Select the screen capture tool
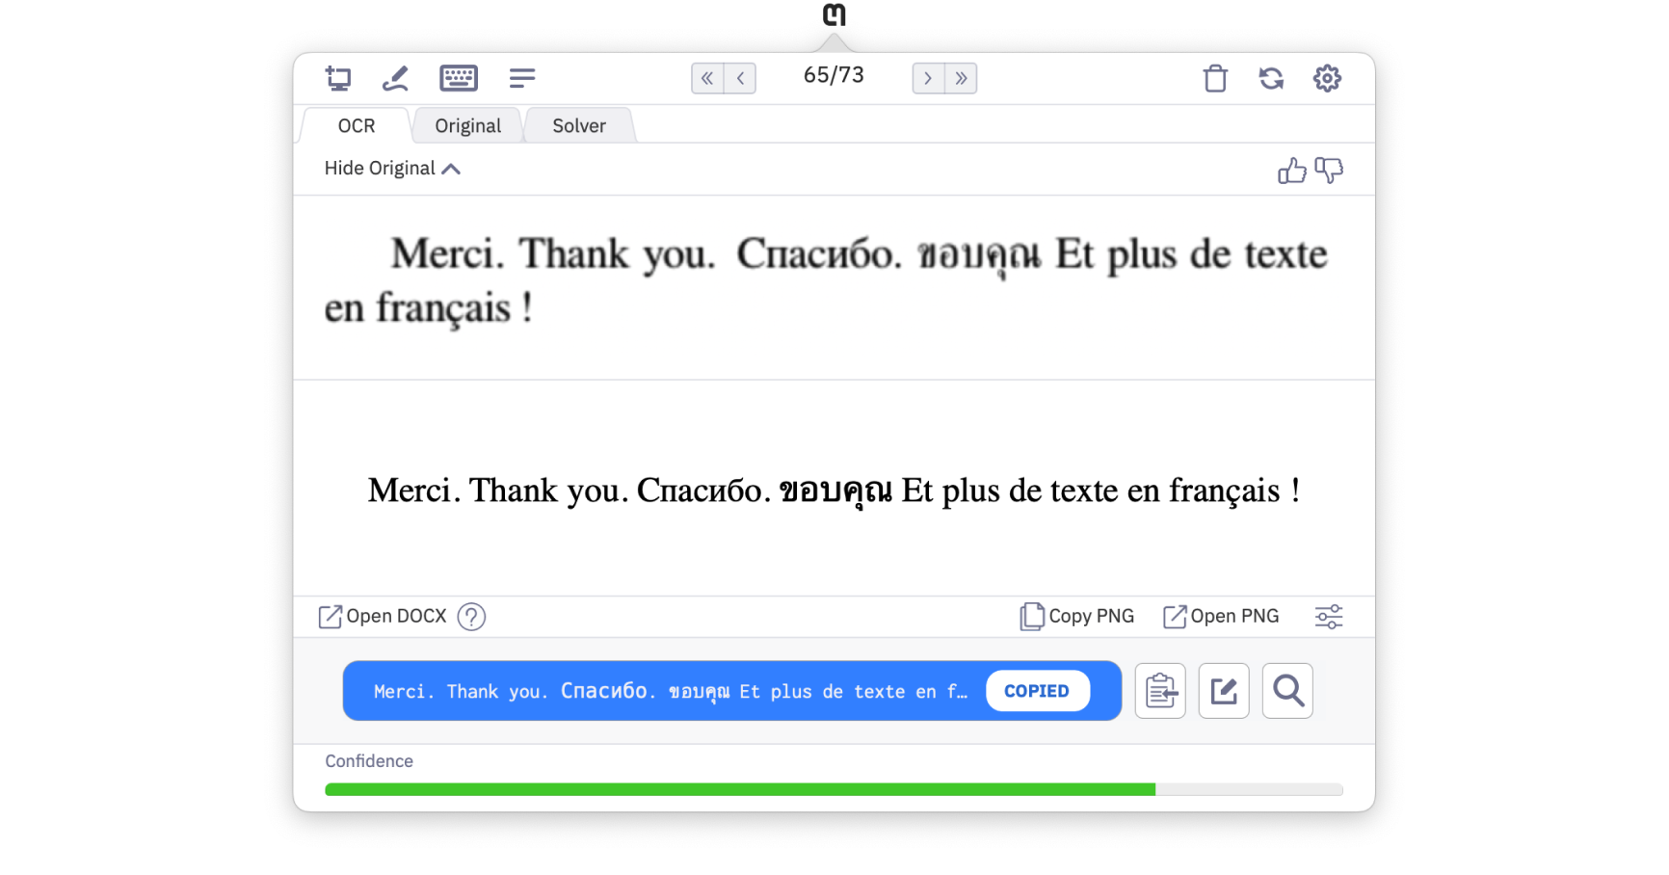 pyautogui.click(x=338, y=78)
